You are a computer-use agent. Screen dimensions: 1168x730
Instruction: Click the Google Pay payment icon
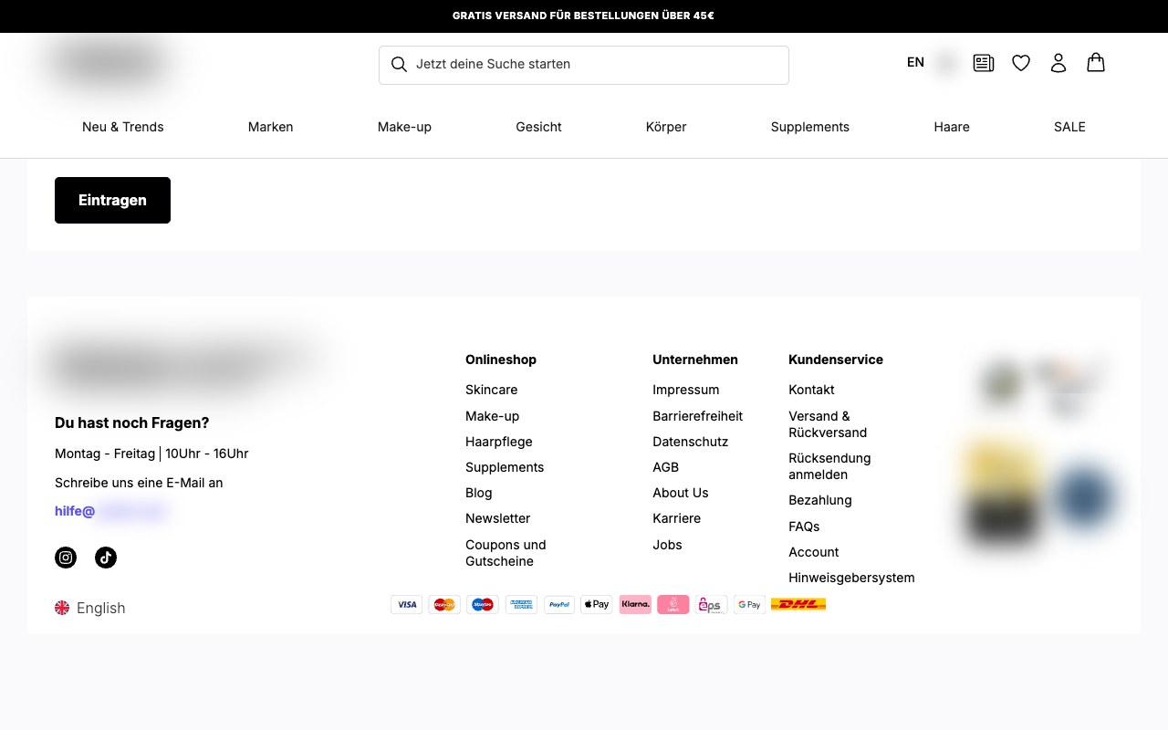coord(749,604)
